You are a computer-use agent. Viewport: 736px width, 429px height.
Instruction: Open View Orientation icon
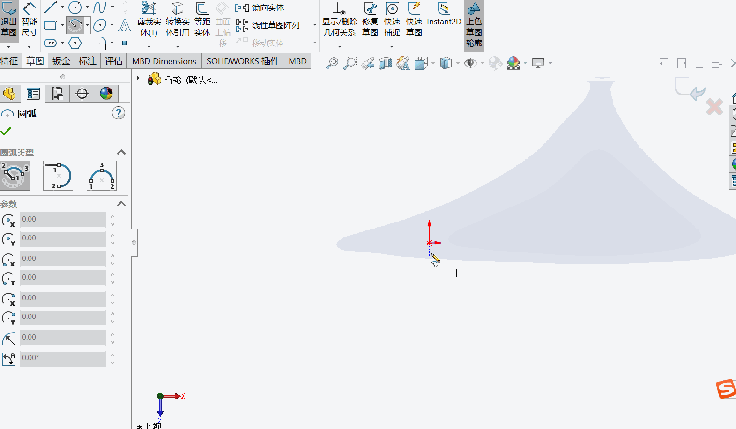[x=421, y=63]
